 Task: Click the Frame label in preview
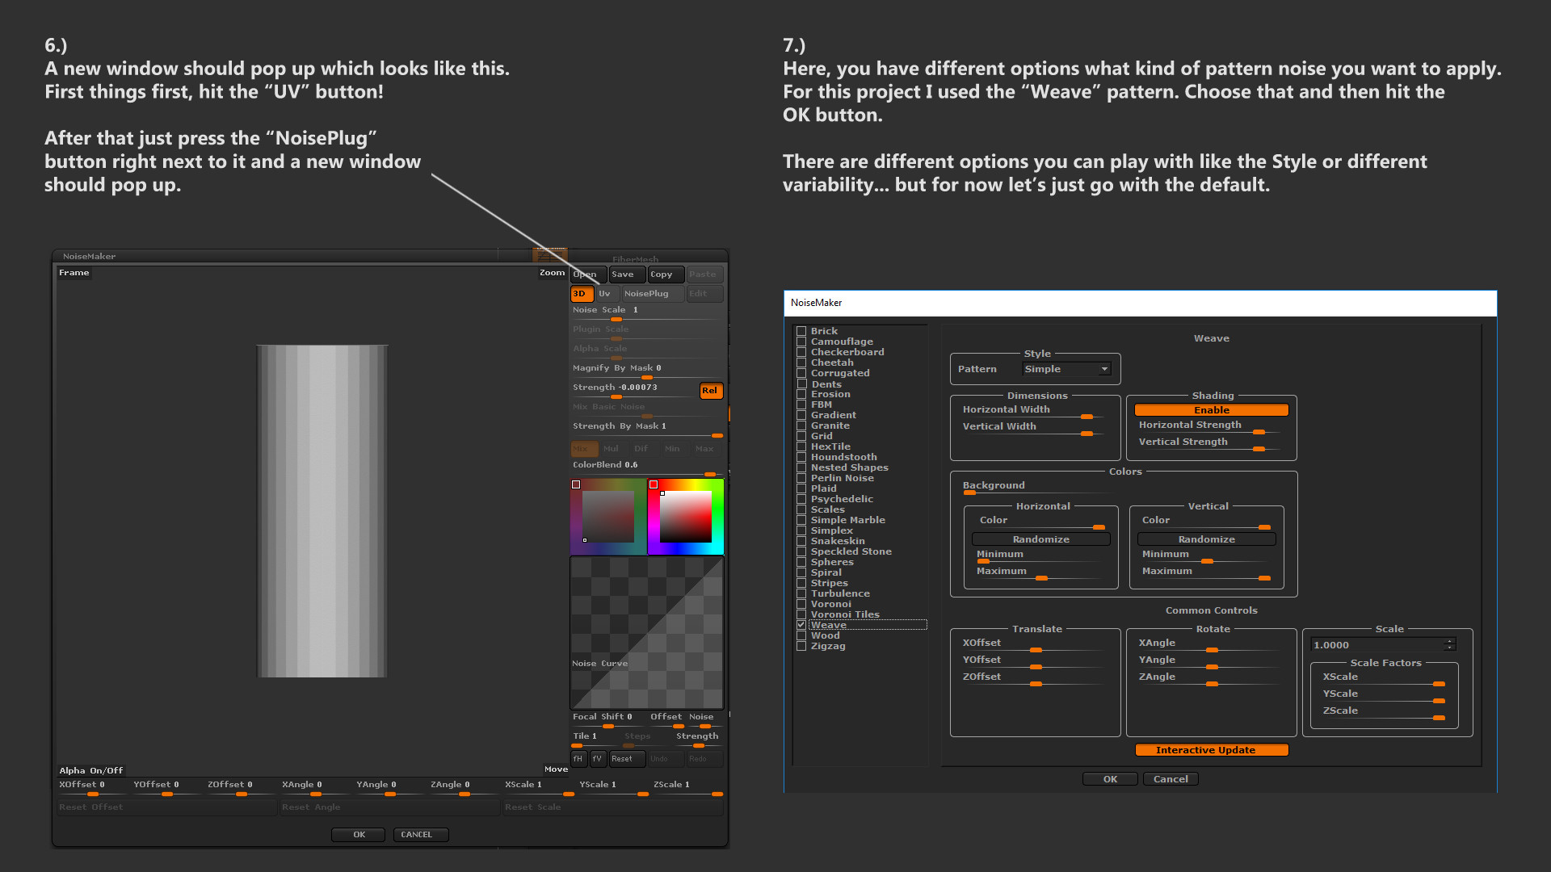[x=74, y=273]
